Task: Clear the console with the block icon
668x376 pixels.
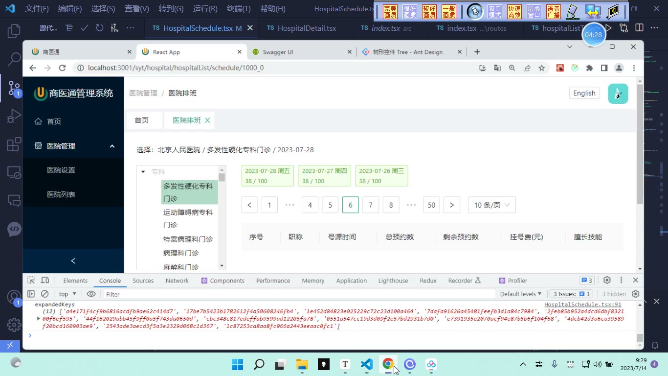Action: (x=45, y=294)
